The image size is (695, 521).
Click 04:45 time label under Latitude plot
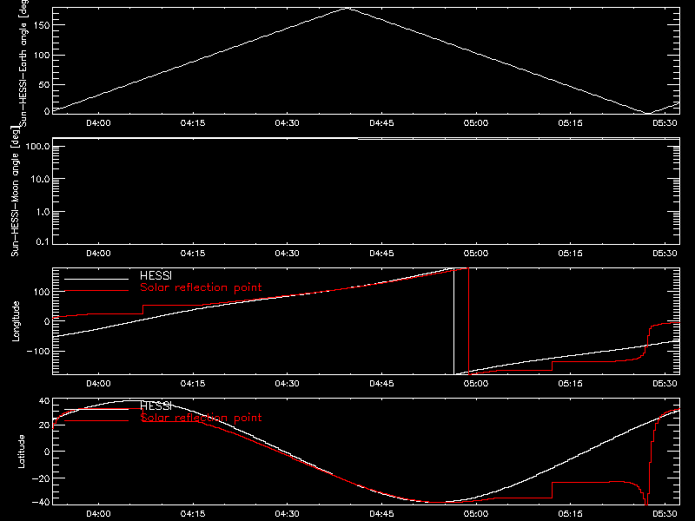(381, 514)
